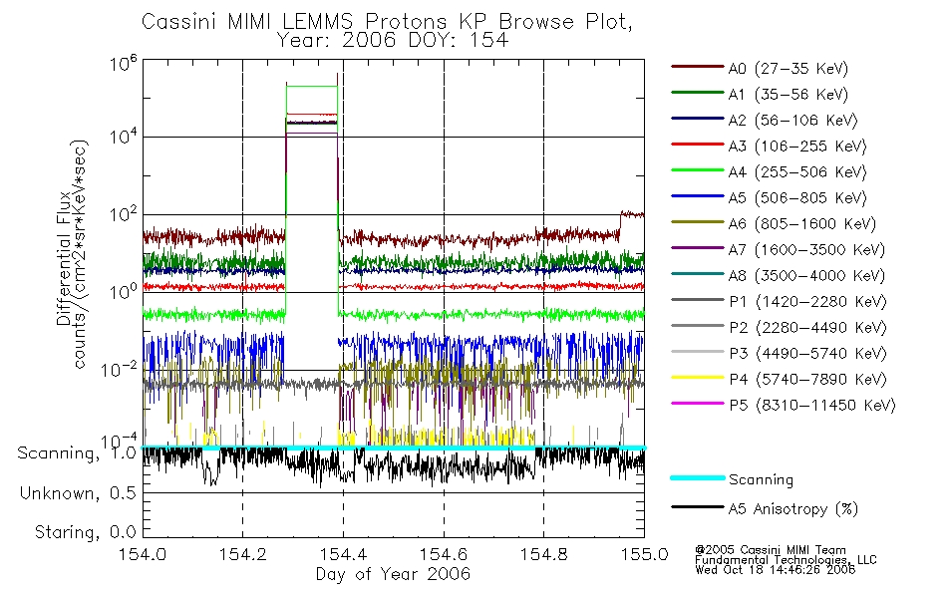Click the A2 (56-106 KeV) legend label
Viewport: 947px width, 598px height.
coord(793,121)
